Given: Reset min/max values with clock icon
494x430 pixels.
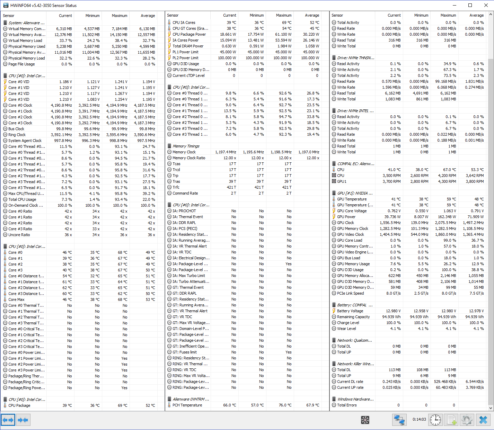Looking at the screenshot, I should click(435, 420).
